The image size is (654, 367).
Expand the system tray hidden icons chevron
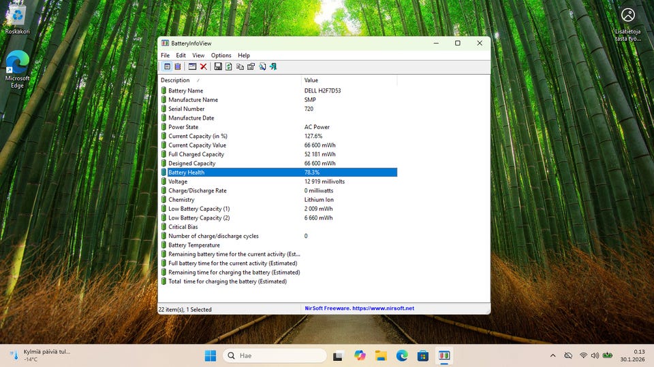552,355
